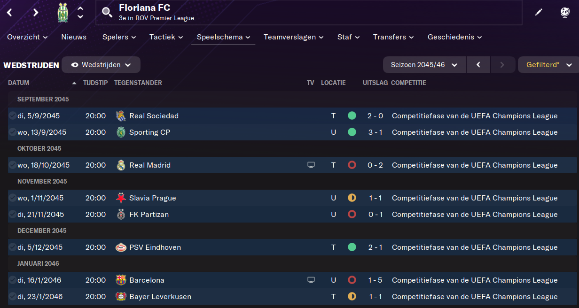Screen dimensions: 579x308
Task: Open the Wedstrijden view dropdown
Action: coord(101,65)
